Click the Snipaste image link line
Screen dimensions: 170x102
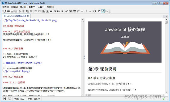click(x=30, y=20)
